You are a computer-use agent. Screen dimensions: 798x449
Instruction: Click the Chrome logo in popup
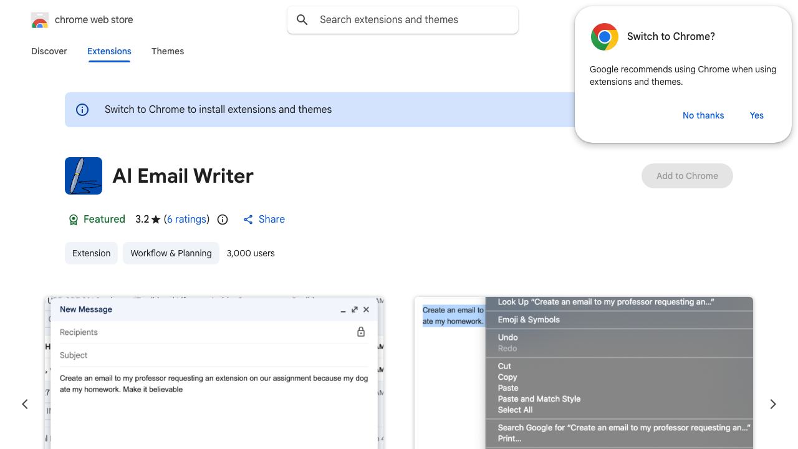click(604, 37)
